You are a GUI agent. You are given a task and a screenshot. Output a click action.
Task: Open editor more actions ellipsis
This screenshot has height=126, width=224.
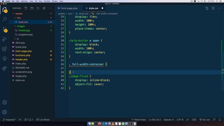point(219,8)
